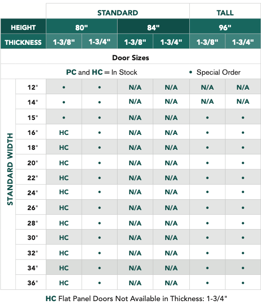The image size is (261, 307).
Task: Click the 84" 1-3/4" N/A cell in 36" row
Action: point(171,283)
